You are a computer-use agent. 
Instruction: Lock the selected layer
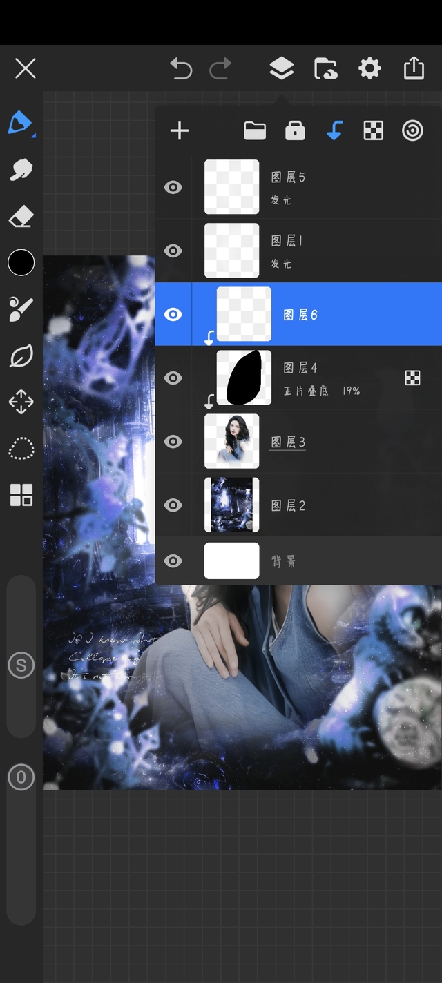295,130
